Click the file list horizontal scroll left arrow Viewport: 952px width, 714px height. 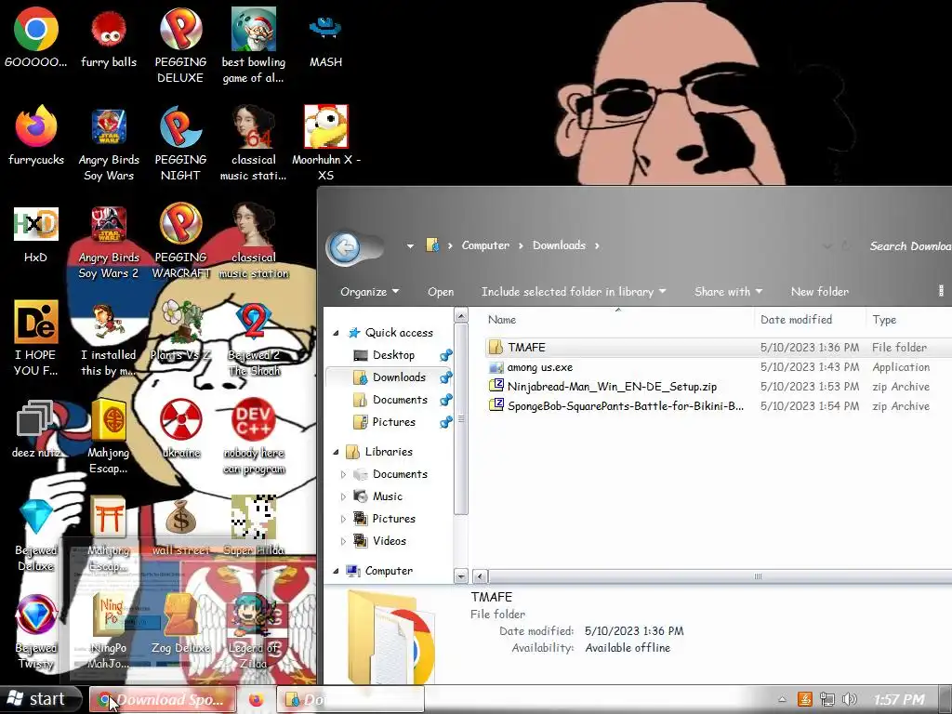pos(480,576)
